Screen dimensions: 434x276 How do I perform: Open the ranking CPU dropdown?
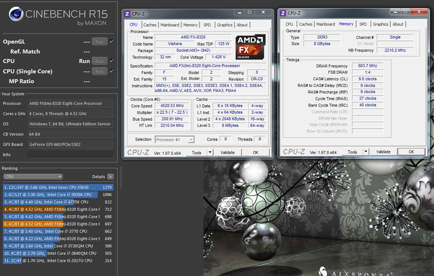(x=33, y=177)
